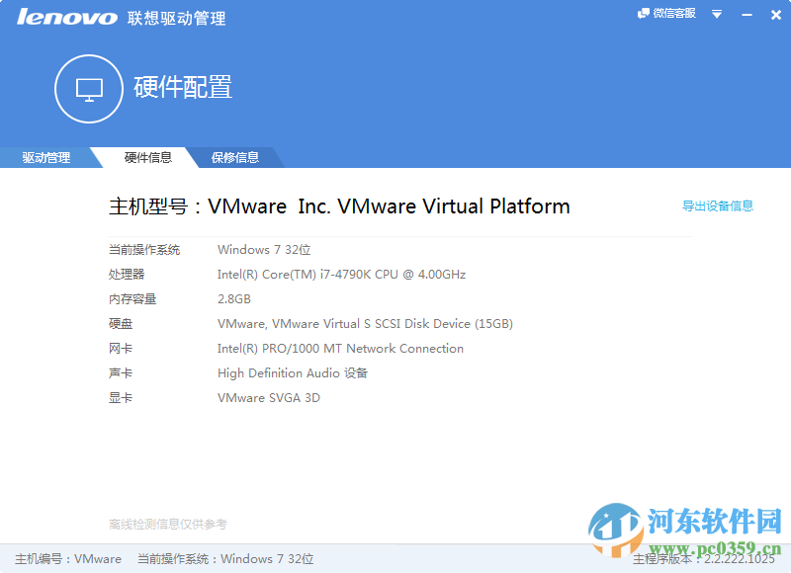
Task: Click the monitor icon beside 硬件配置
Action: click(x=88, y=89)
